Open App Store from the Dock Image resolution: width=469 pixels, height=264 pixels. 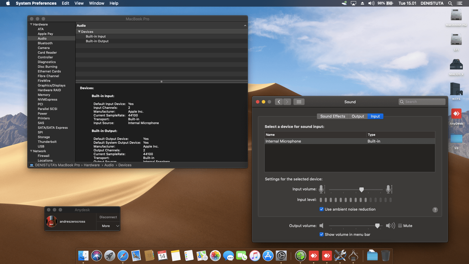(268, 256)
